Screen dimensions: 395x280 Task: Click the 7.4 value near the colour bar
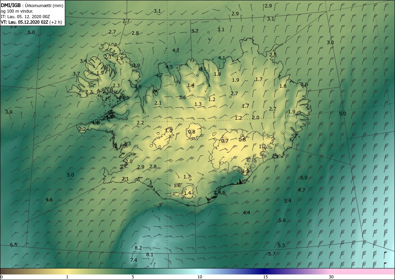[134, 260]
